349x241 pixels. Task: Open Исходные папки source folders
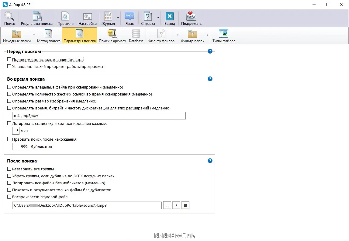coord(17,35)
